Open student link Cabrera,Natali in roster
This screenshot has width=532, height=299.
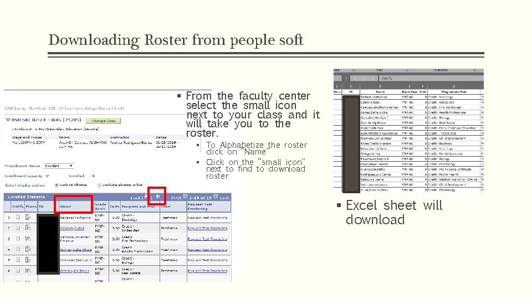[72, 228]
